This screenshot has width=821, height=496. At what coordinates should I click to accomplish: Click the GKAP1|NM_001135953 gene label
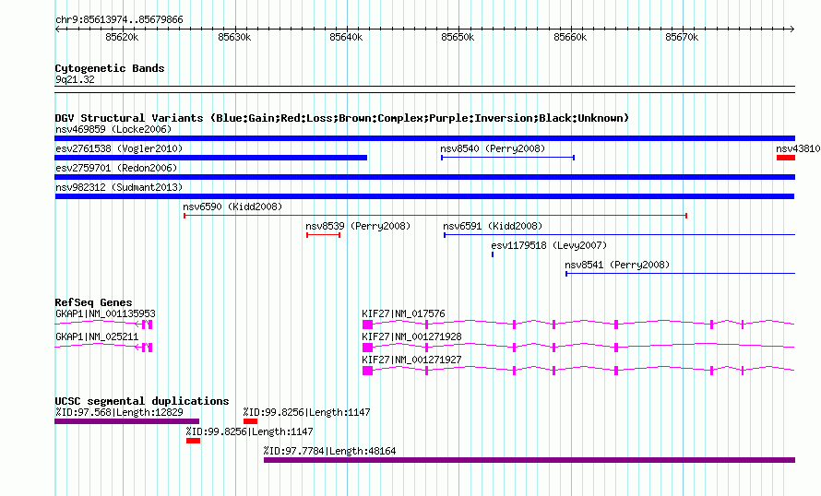(105, 313)
